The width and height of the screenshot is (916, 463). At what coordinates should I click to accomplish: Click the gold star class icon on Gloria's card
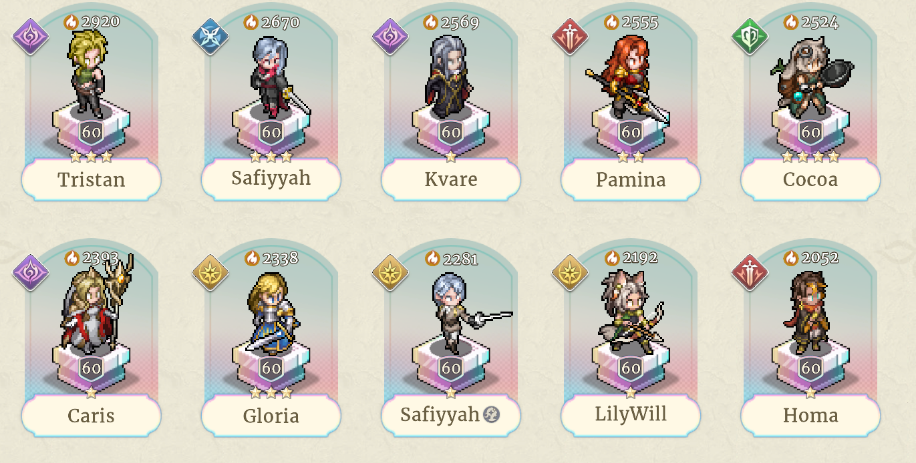point(210,272)
